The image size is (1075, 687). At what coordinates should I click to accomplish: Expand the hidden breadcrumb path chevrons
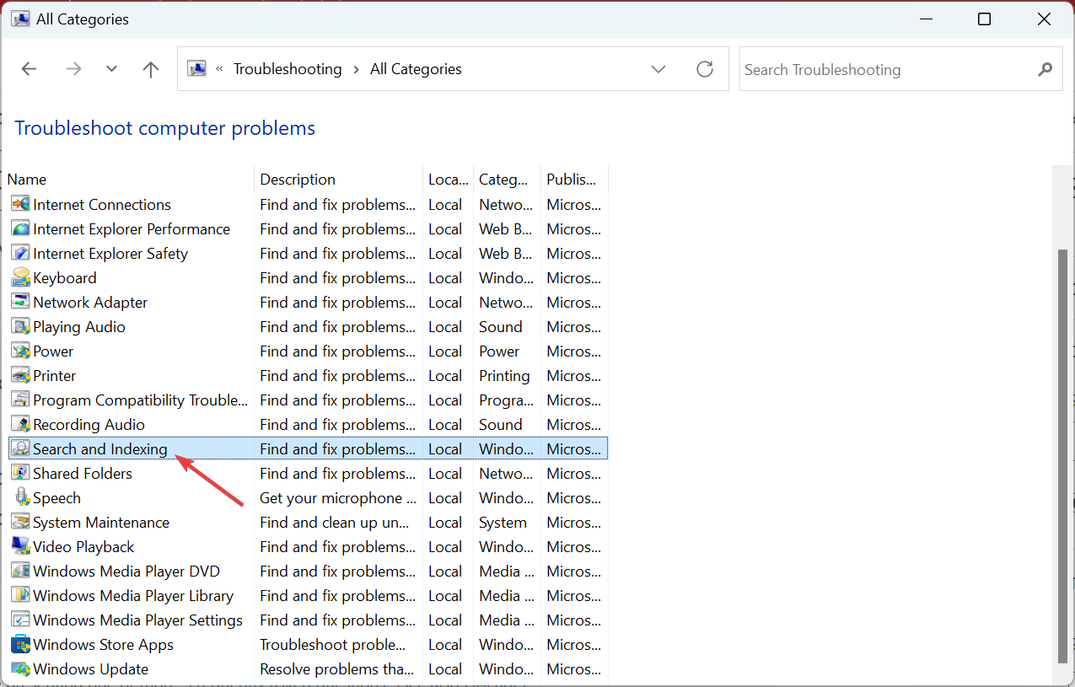219,69
